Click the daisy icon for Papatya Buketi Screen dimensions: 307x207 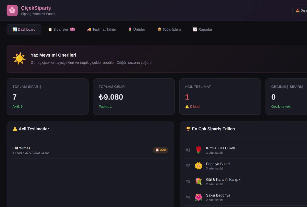[199, 166]
